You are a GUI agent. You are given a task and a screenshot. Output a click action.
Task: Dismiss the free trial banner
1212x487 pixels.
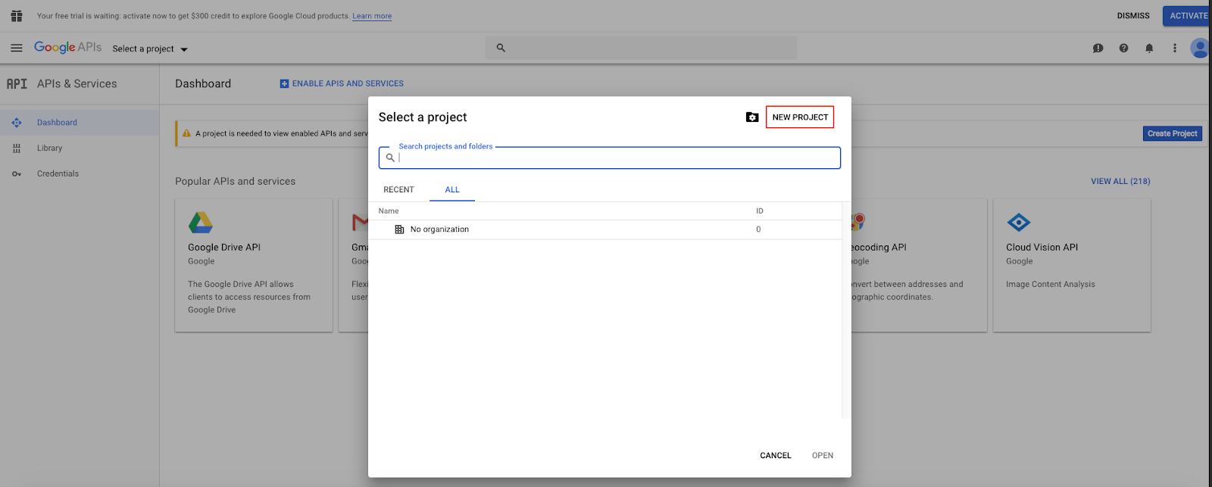coord(1133,16)
